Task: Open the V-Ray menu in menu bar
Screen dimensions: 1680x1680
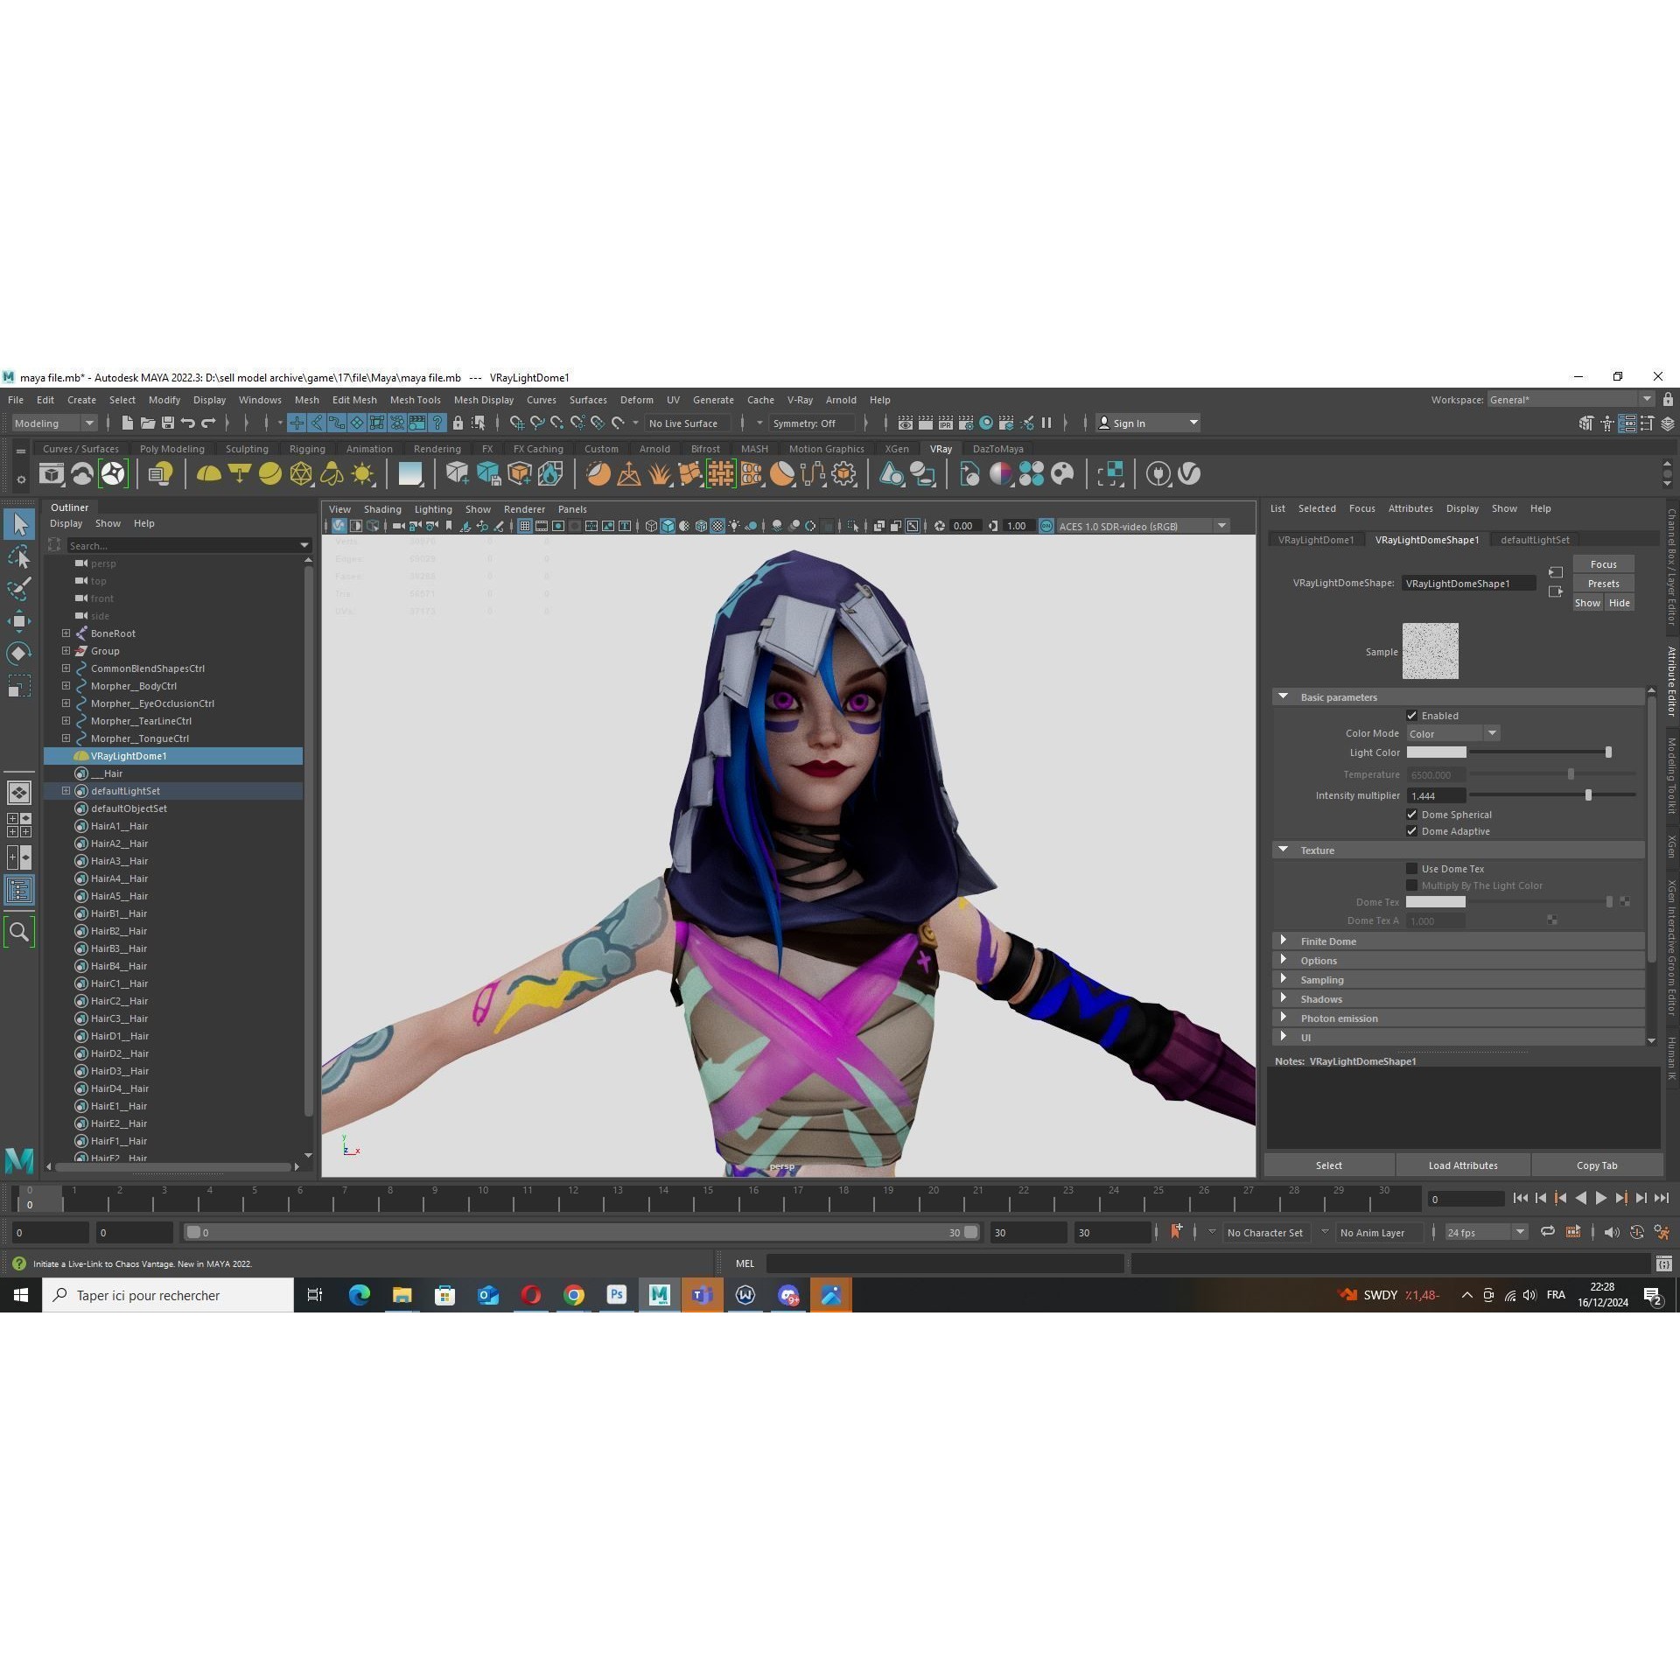Action: pyautogui.click(x=800, y=400)
